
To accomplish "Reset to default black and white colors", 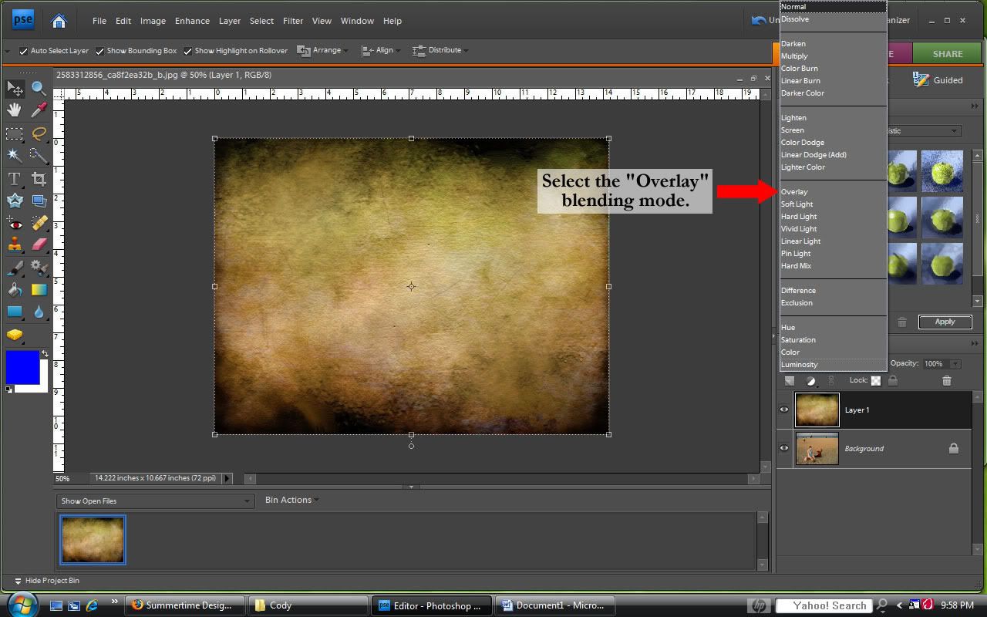I will click(8, 389).
